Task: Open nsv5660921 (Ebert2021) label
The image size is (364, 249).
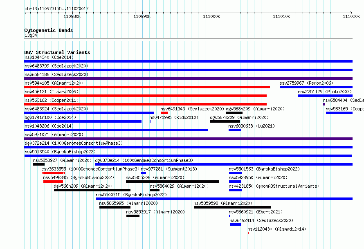Action: (256, 212)
